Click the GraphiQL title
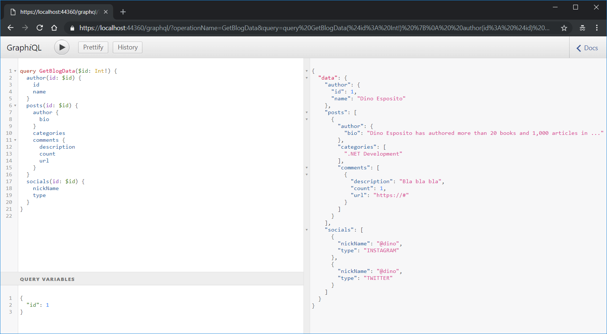 [24, 48]
